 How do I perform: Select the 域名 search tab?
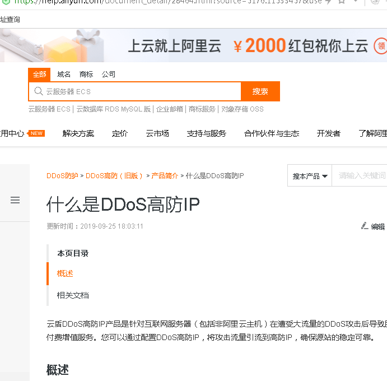point(64,75)
